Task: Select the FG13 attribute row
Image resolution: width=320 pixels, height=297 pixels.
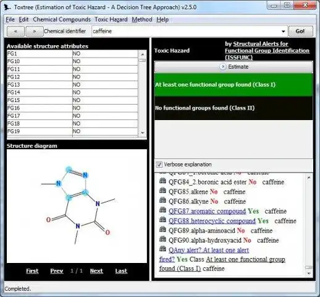Action: pos(72,85)
